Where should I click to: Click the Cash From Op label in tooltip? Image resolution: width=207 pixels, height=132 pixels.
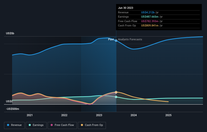click(127, 26)
